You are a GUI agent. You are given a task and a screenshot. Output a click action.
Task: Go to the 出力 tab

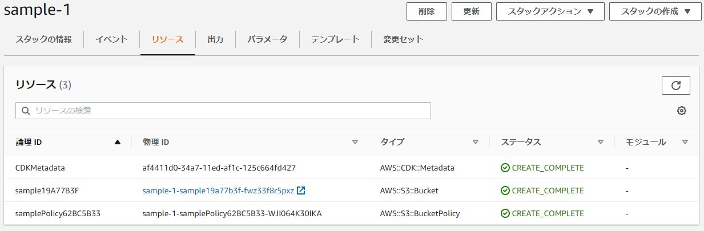(215, 39)
